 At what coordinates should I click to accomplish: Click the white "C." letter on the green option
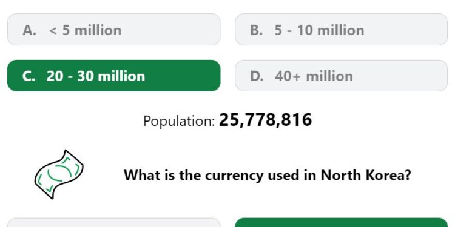coord(29,76)
